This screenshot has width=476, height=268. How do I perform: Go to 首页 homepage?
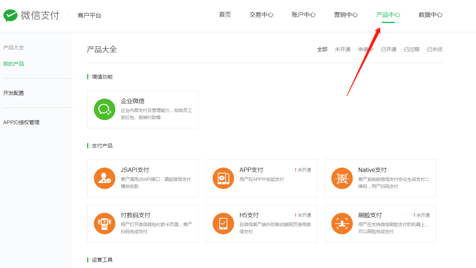click(224, 15)
